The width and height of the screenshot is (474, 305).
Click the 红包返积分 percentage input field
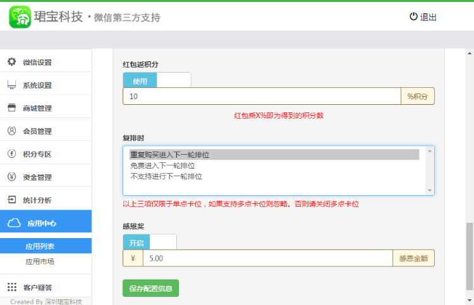coord(262,97)
